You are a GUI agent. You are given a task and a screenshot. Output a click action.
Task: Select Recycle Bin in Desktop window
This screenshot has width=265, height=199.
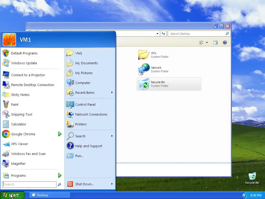pos(169,84)
